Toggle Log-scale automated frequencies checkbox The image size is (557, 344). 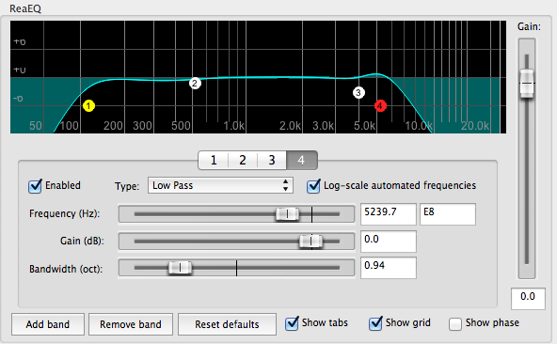[x=313, y=186]
